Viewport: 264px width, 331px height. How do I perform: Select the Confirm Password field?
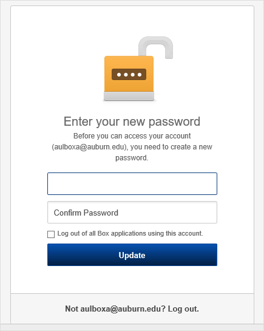click(132, 212)
